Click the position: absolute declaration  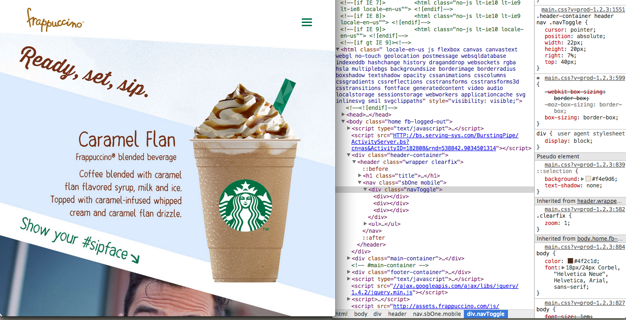(x=575, y=36)
